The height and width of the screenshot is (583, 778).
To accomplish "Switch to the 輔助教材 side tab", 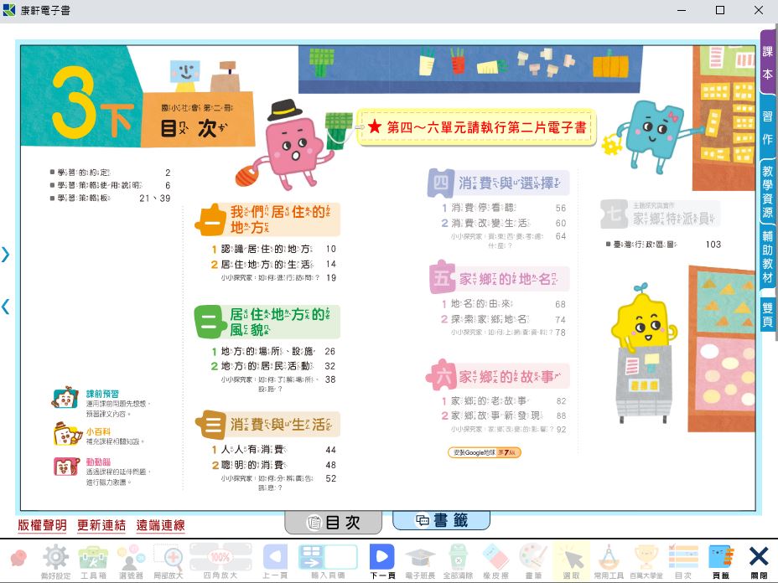I will (768, 257).
